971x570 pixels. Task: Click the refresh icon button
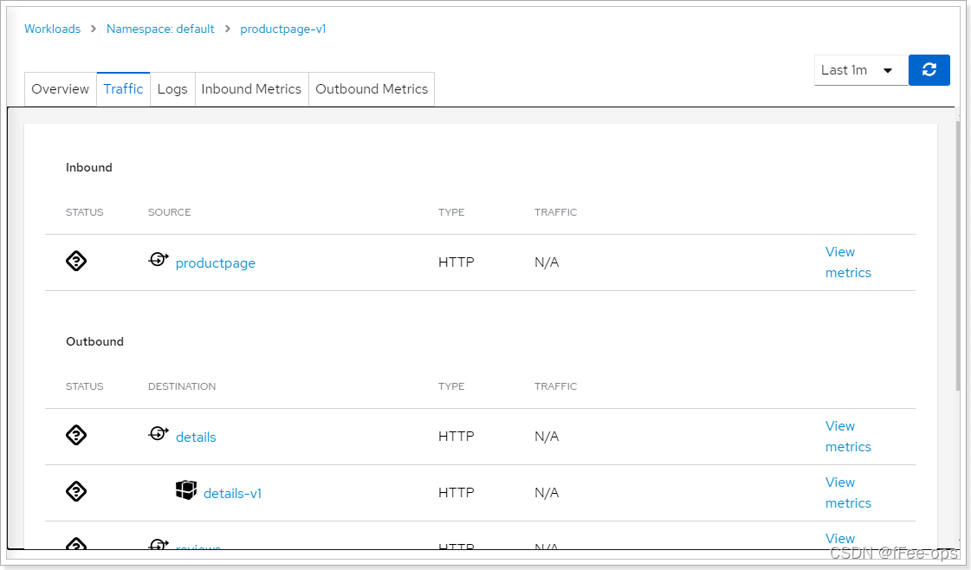[929, 70]
